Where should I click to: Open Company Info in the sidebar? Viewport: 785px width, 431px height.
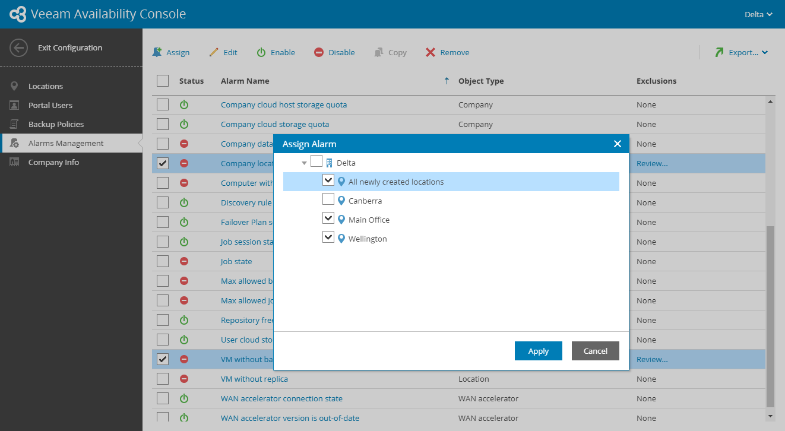(71, 162)
